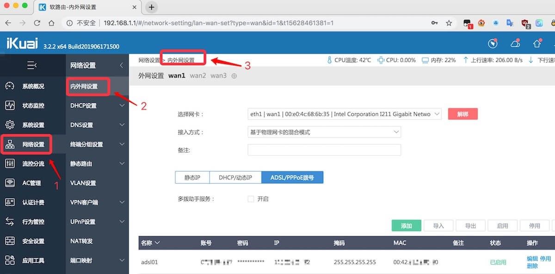Open 应用工具 apps icon
Image resolution: width=555 pixels, height=274 pixels.
[x=10, y=261]
